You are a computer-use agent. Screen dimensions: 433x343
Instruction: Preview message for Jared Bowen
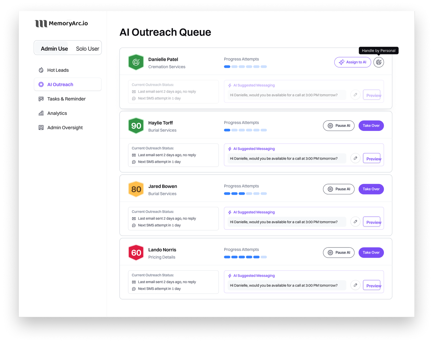click(372, 222)
